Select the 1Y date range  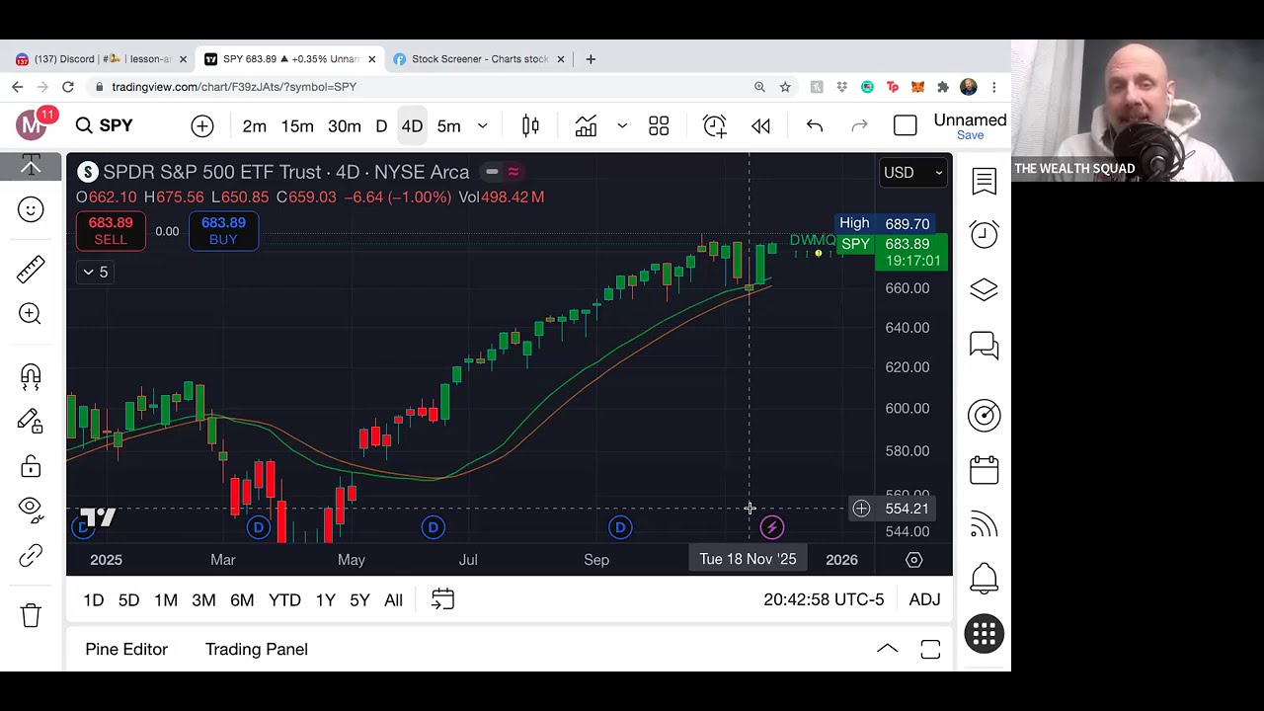pyautogui.click(x=325, y=599)
